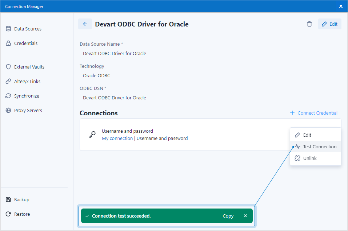Choose Edit from the context menu
This screenshot has width=348, height=231.
click(307, 135)
